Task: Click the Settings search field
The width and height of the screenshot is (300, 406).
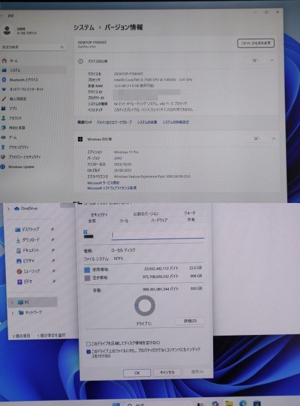Action: tap(33, 47)
